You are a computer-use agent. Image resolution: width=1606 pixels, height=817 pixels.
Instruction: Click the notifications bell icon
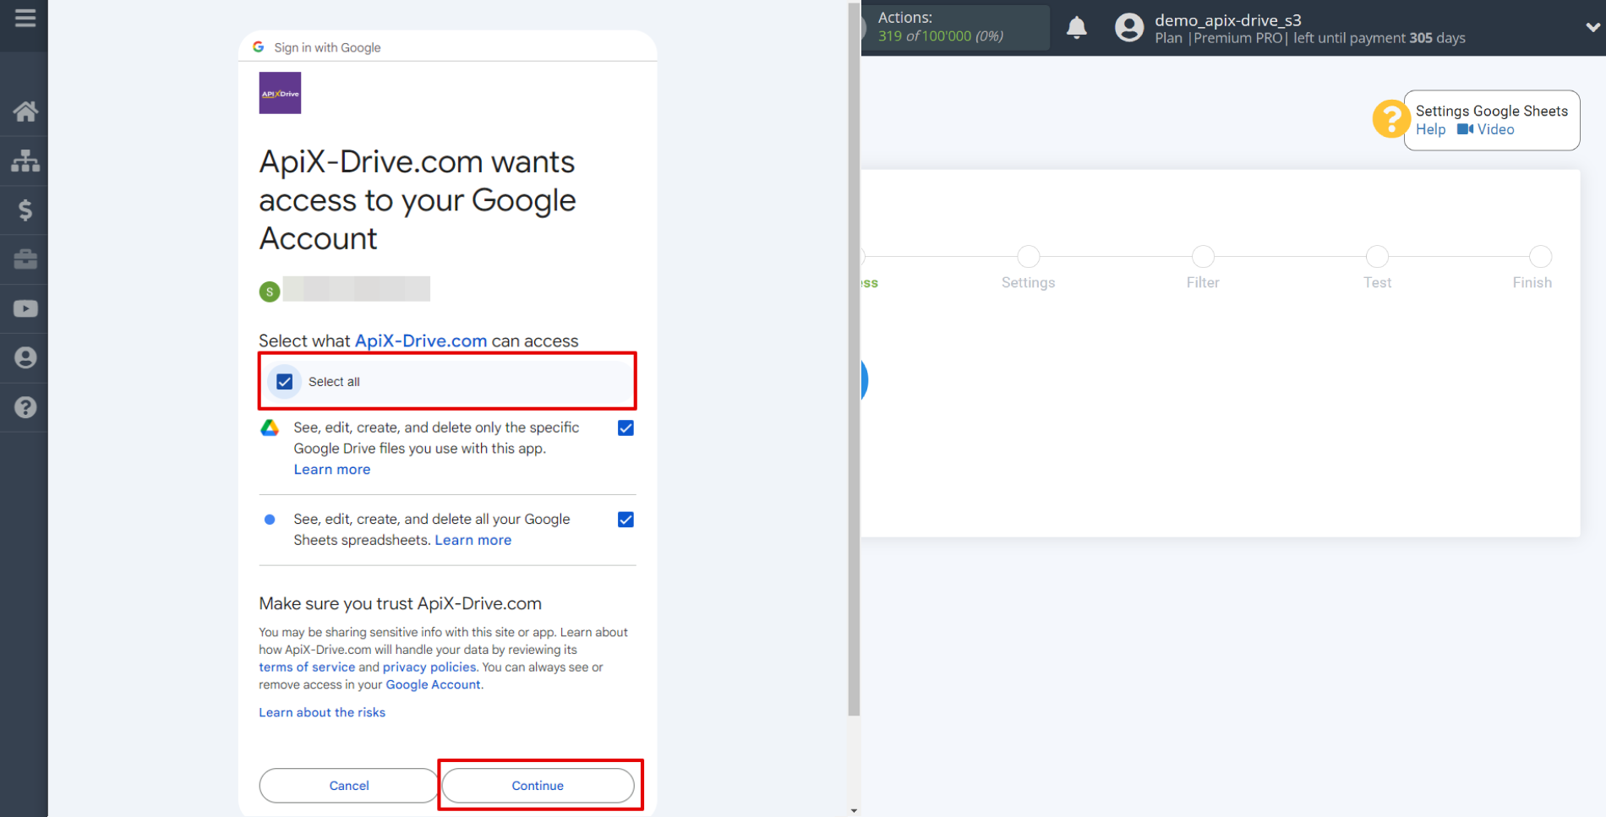coord(1076,28)
